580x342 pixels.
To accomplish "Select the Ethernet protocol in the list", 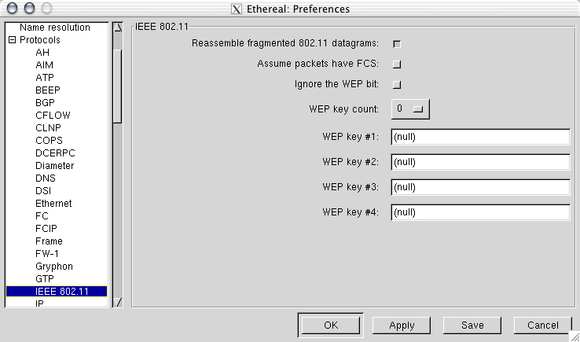I will tap(53, 203).
